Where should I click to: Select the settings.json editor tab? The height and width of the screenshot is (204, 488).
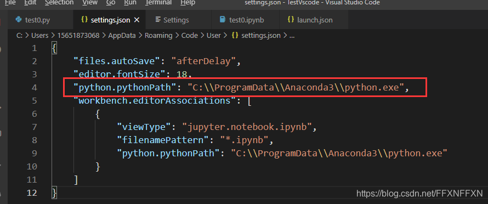tap(109, 20)
